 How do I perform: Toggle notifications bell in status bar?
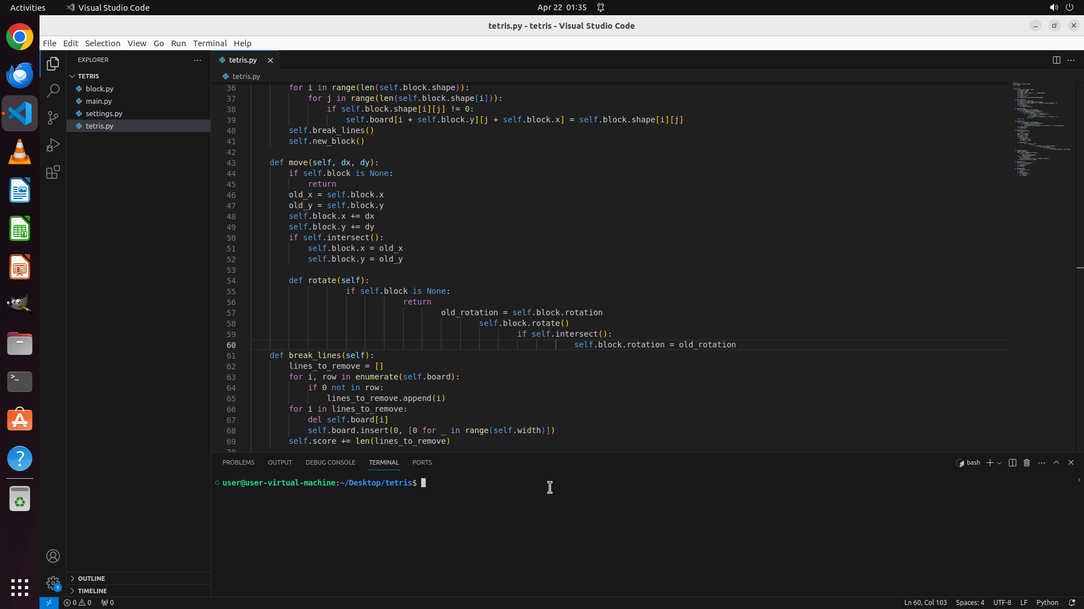1072,602
